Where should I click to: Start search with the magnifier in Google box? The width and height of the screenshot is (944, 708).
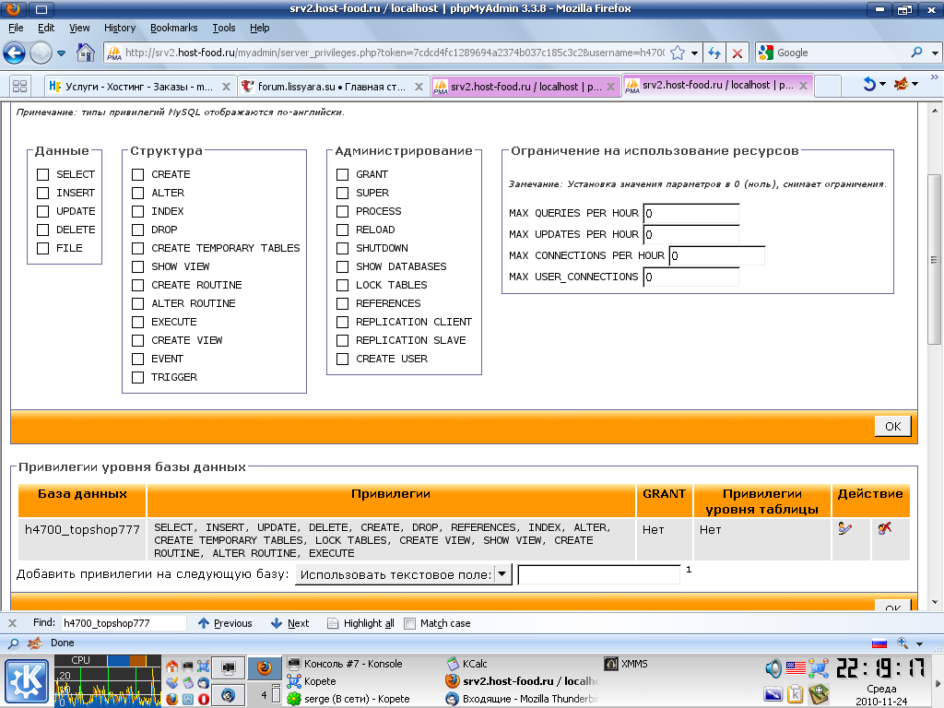pos(916,53)
